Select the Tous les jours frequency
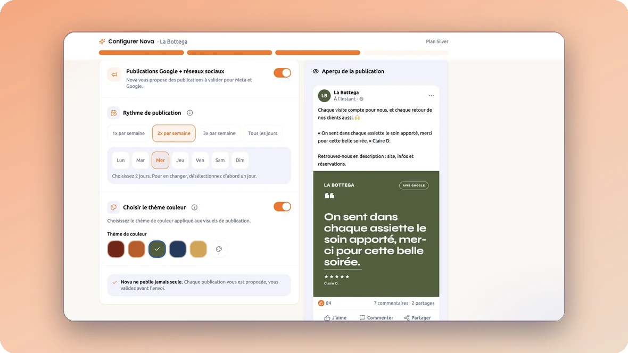 263,133
